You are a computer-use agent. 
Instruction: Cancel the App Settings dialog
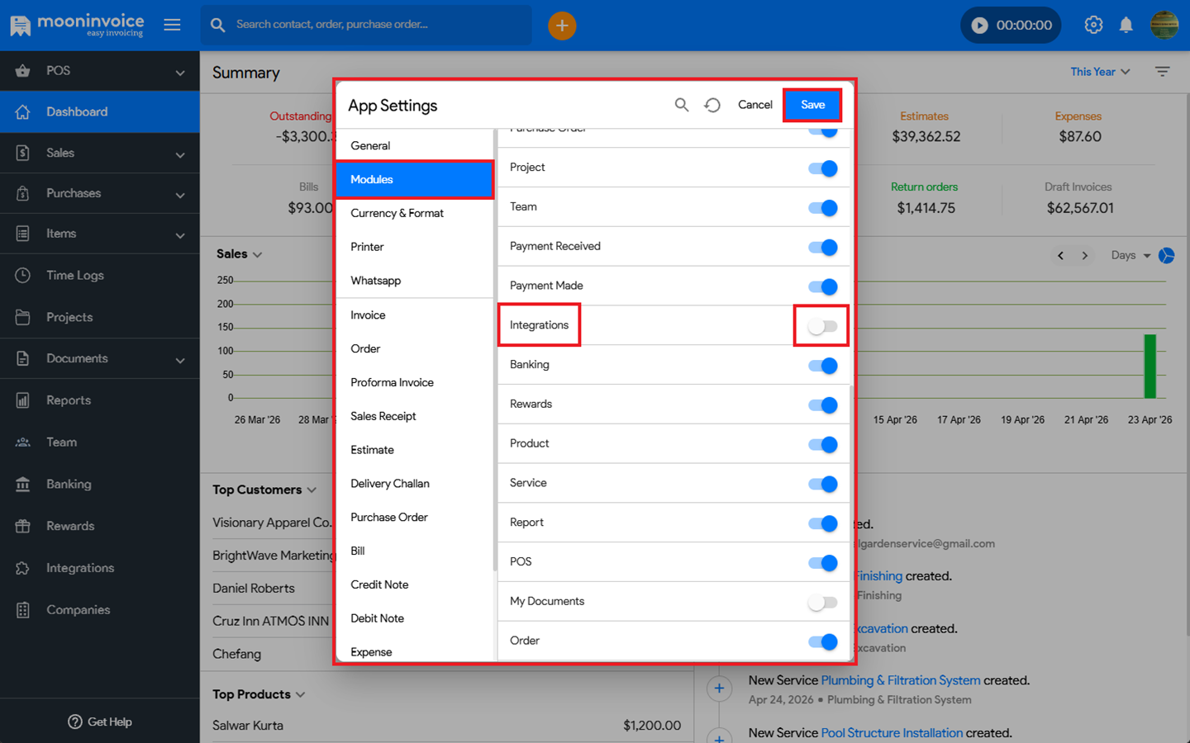754,105
